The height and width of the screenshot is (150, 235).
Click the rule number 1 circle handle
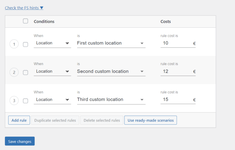point(14,44)
